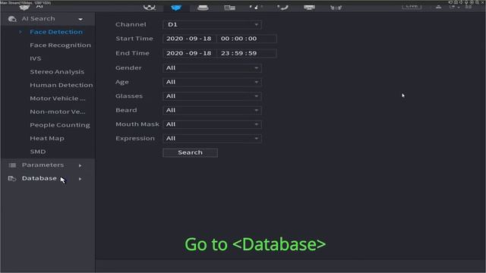Go to Human Detection search
Screen dimensions: 486x273
click(x=62, y=85)
